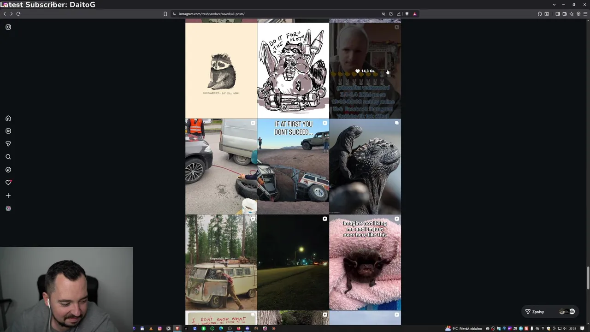Open the browser hamburger menu
This screenshot has width=590, height=332.
(x=585, y=14)
